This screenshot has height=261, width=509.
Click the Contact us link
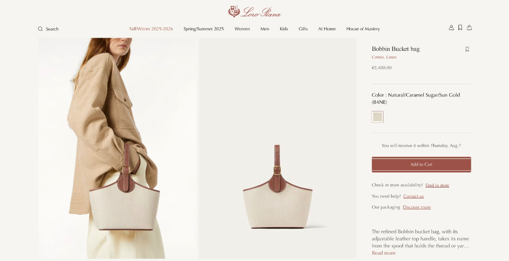coord(414,196)
